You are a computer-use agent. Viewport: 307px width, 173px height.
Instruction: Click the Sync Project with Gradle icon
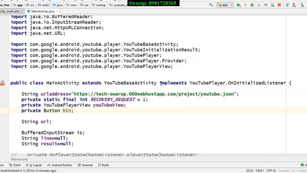[x=287, y=5]
